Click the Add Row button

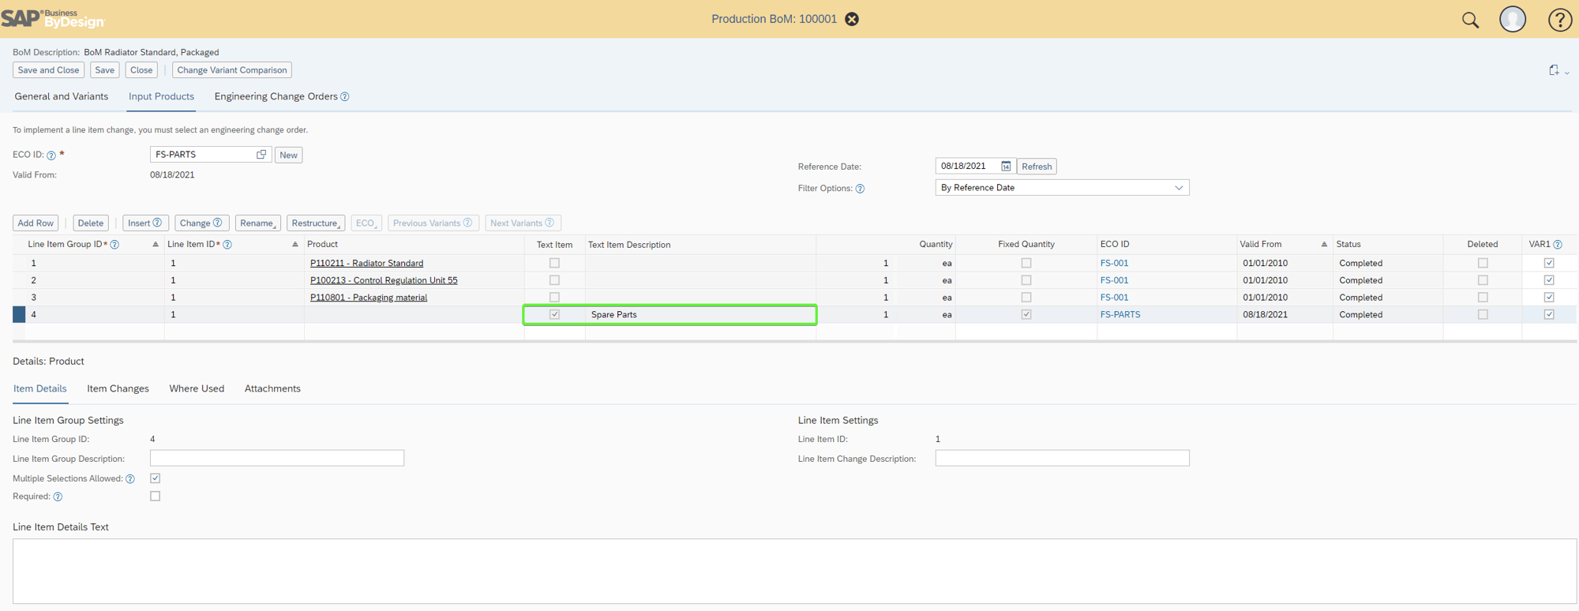36,223
